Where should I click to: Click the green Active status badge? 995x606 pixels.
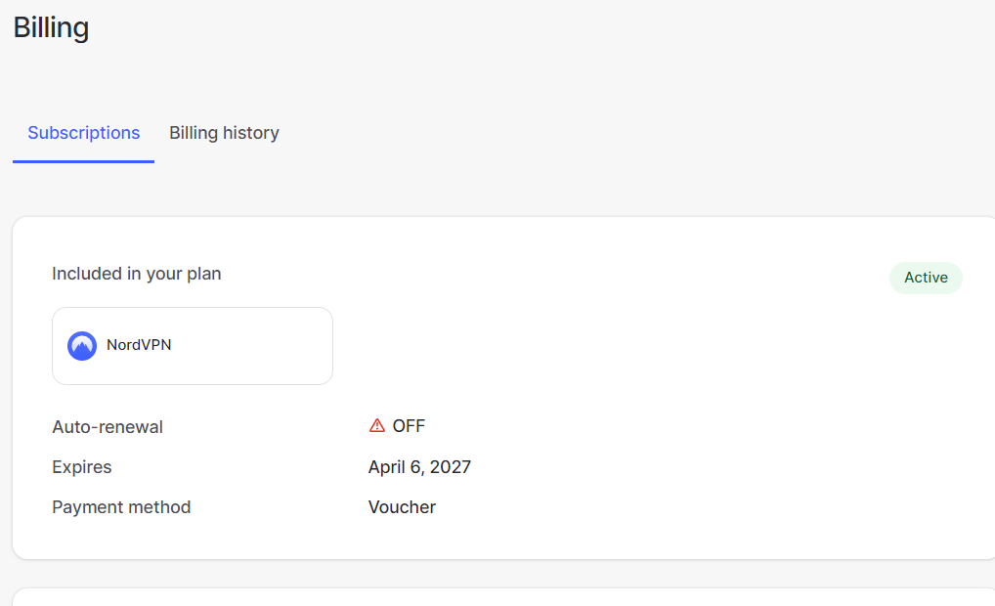coord(926,278)
